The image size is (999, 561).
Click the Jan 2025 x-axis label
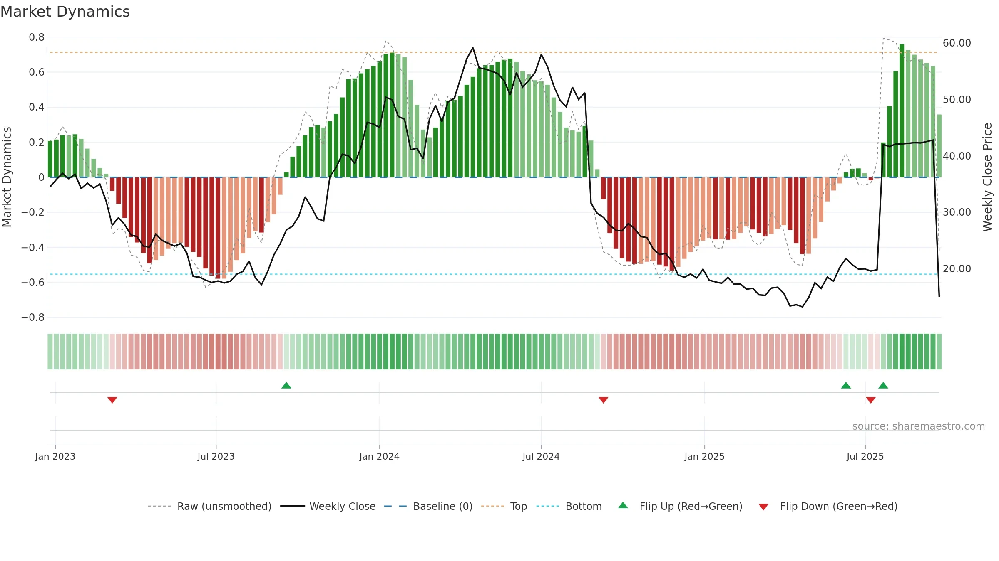point(705,456)
